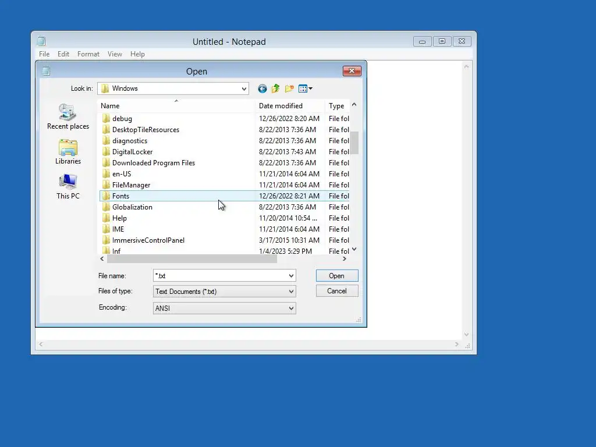Screen dimensions: 596x447
Task: Click the file list horizontal scrollbar thumb
Action: pyautogui.click(x=192, y=259)
